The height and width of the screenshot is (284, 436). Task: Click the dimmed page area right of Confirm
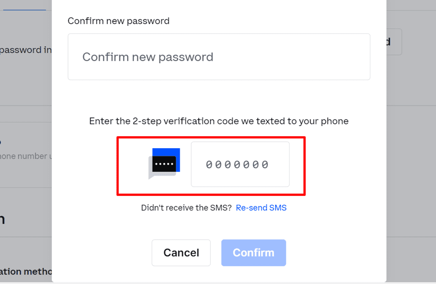tap(410, 252)
